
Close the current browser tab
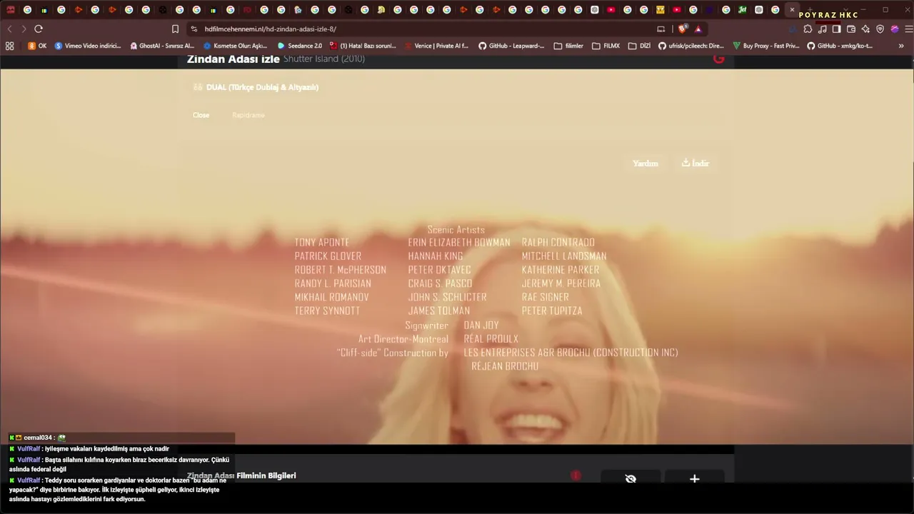(x=792, y=10)
